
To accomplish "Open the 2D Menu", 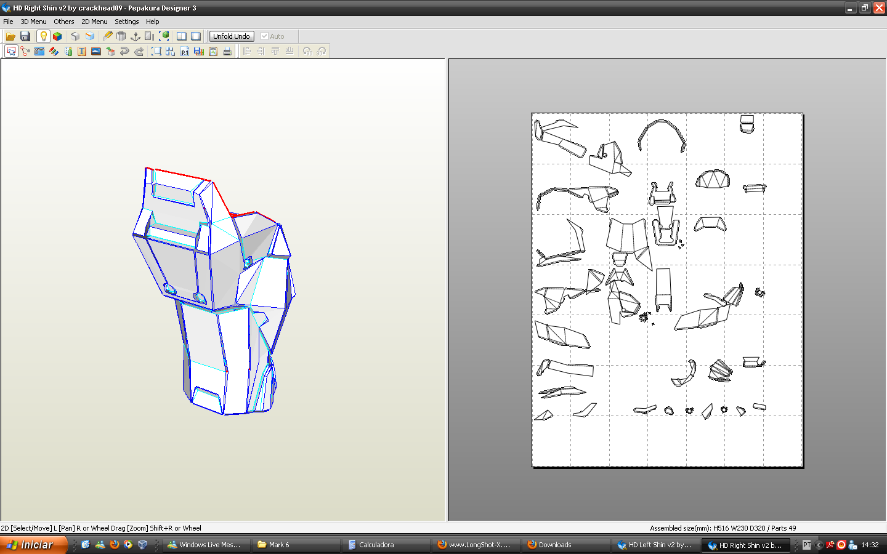I will [94, 22].
